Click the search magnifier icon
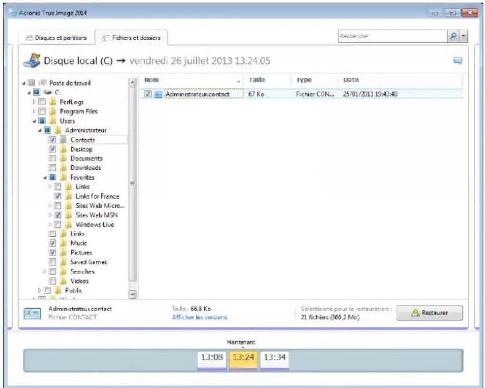The height and width of the screenshot is (388, 485). click(x=454, y=36)
